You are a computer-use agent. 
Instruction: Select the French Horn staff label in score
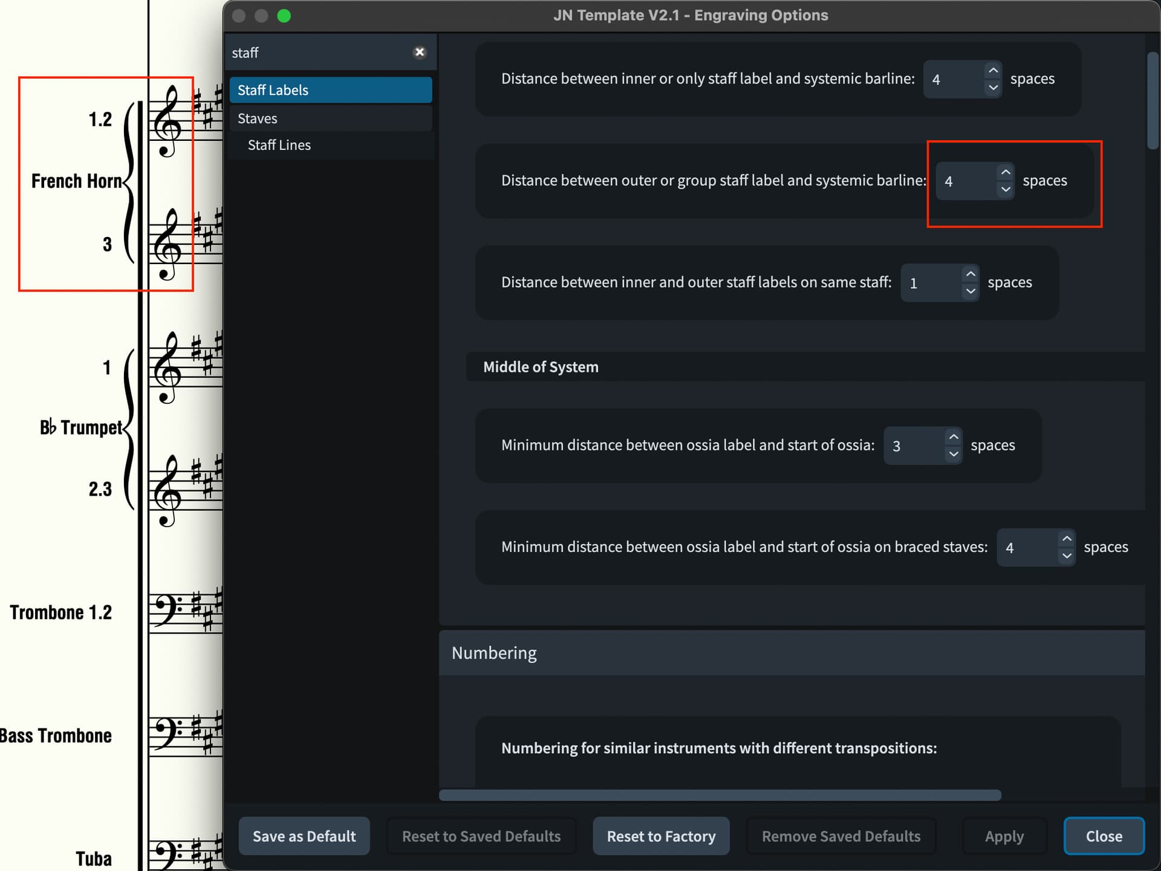(x=77, y=181)
